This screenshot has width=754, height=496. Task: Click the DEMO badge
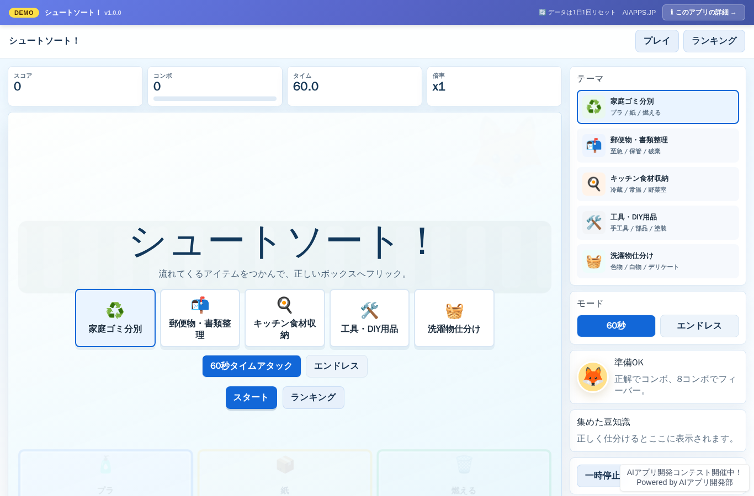(x=24, y=13)
